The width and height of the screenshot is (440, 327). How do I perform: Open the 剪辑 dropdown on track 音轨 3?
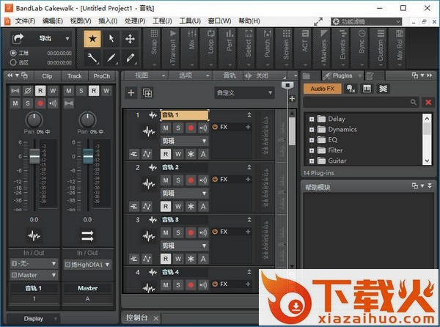pos(184,246)
